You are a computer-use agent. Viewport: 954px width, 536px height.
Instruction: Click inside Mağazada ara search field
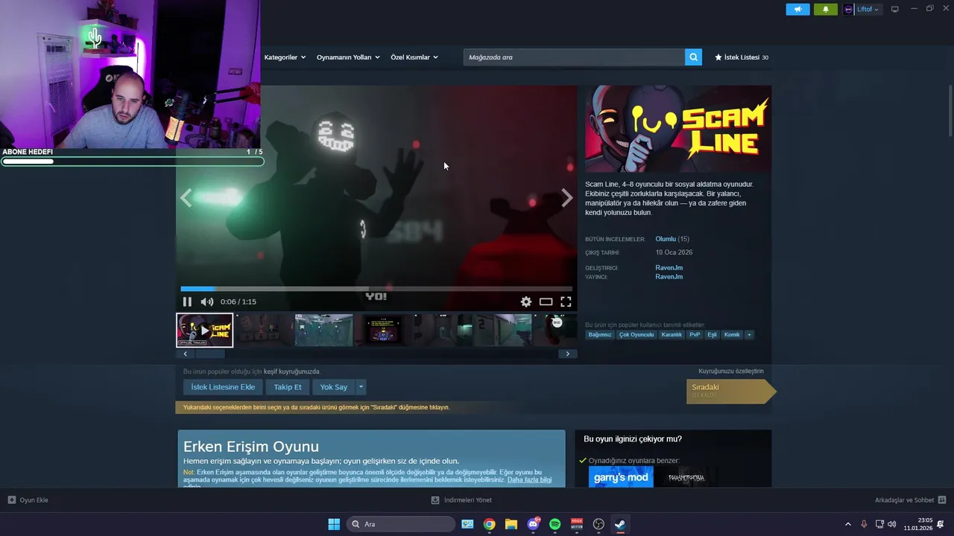click(574, 57)
